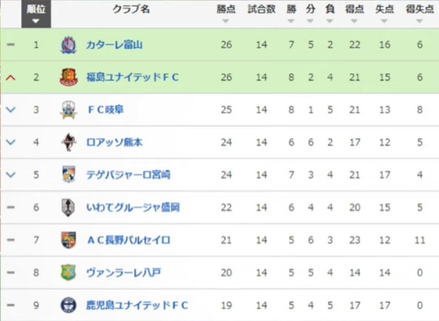This screenshot has height=321, width=439.
Task: Click the FC Gifu club crest
Action: (68, 110)
